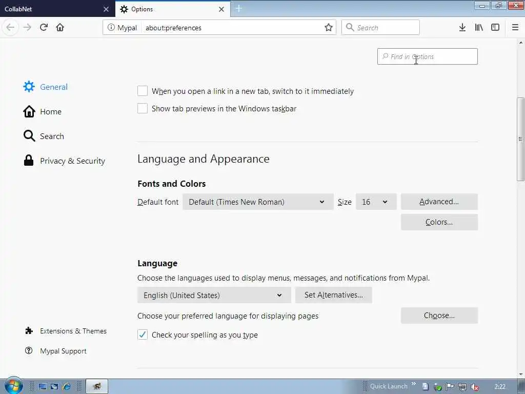Enable tab previews in Windows taskbar
Screen dimensions: 525x394
tap(143, 108)
